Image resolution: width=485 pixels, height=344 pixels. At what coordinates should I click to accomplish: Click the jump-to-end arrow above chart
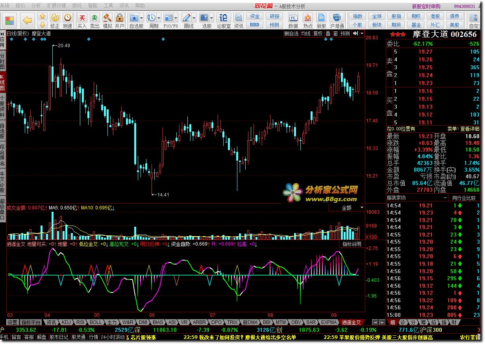355,33
